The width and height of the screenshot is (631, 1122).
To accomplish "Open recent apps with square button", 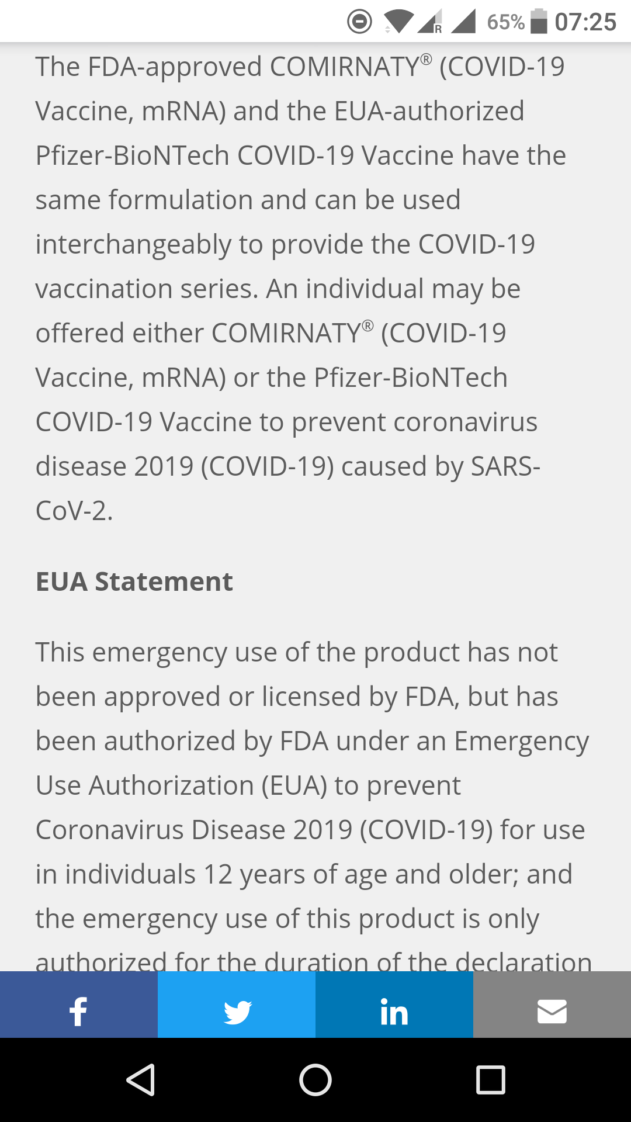I will coord(491,1079).
